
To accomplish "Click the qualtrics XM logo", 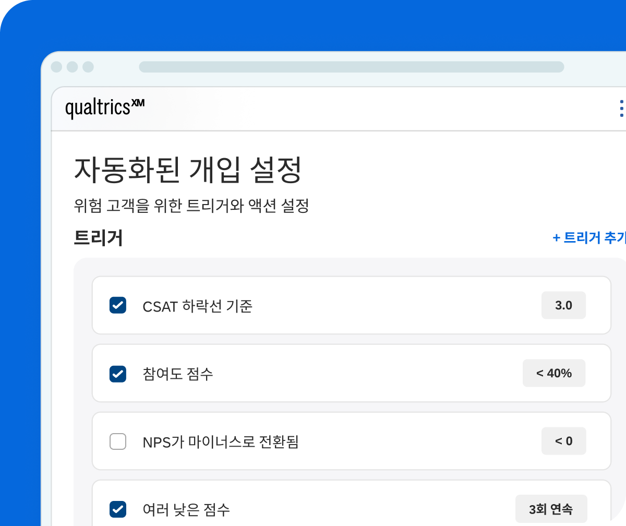I will point(105,107).
